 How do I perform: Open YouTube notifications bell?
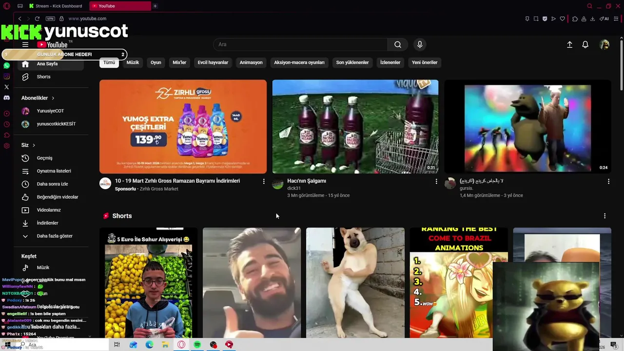(x=585, y=44)
